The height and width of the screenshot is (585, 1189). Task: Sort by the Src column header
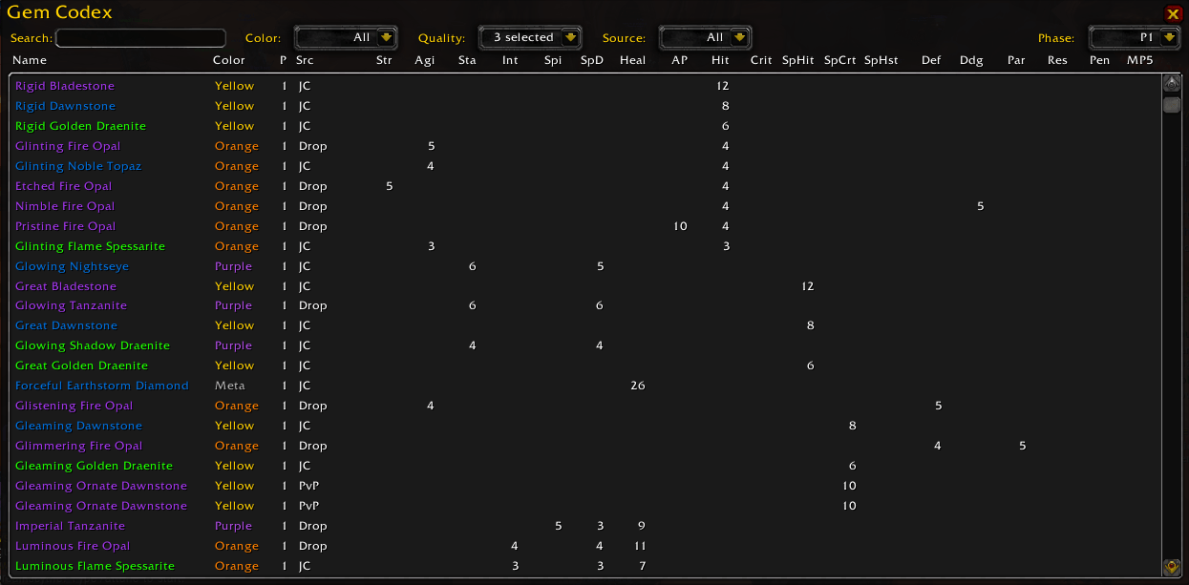pyautogui.click(x=305, y=60)
